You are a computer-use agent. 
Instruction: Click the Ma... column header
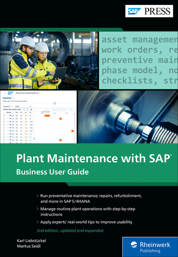17,112
